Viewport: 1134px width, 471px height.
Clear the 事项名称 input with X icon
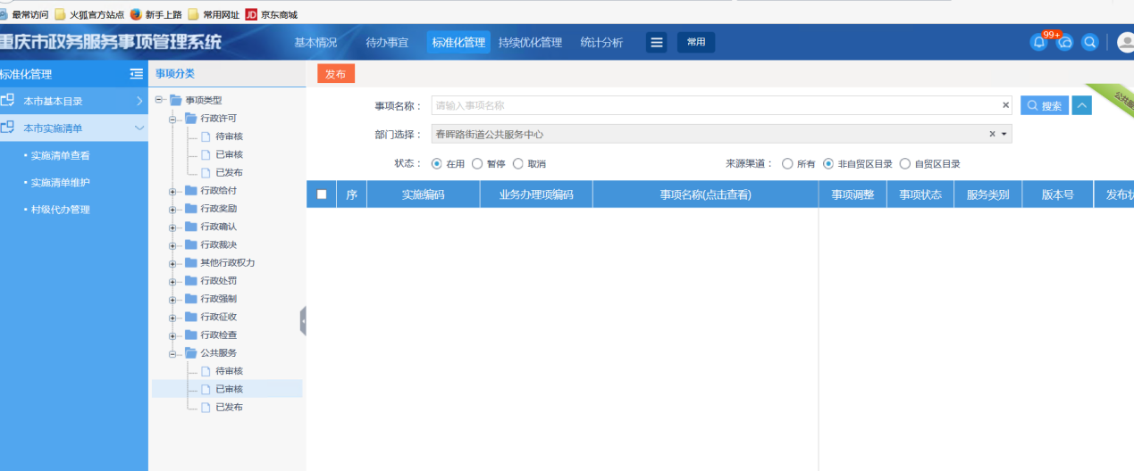click(x=1005, y=105)
